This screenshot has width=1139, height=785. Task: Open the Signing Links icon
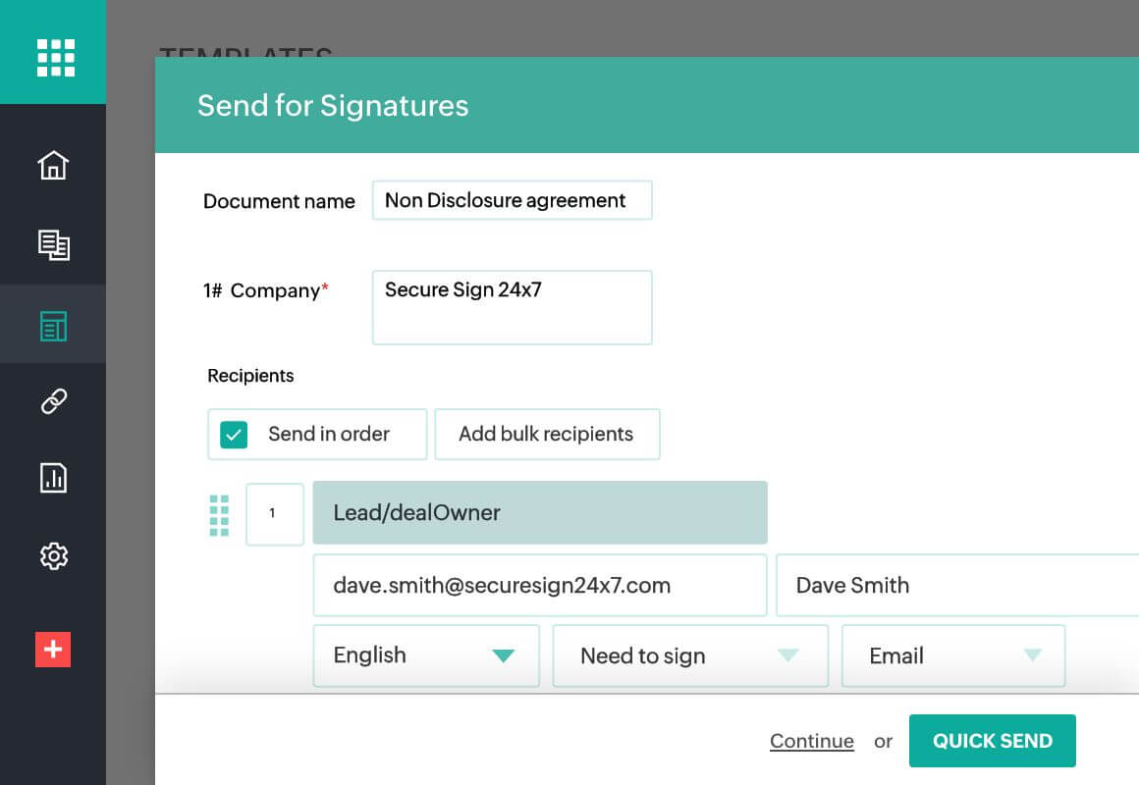point(53,401)
